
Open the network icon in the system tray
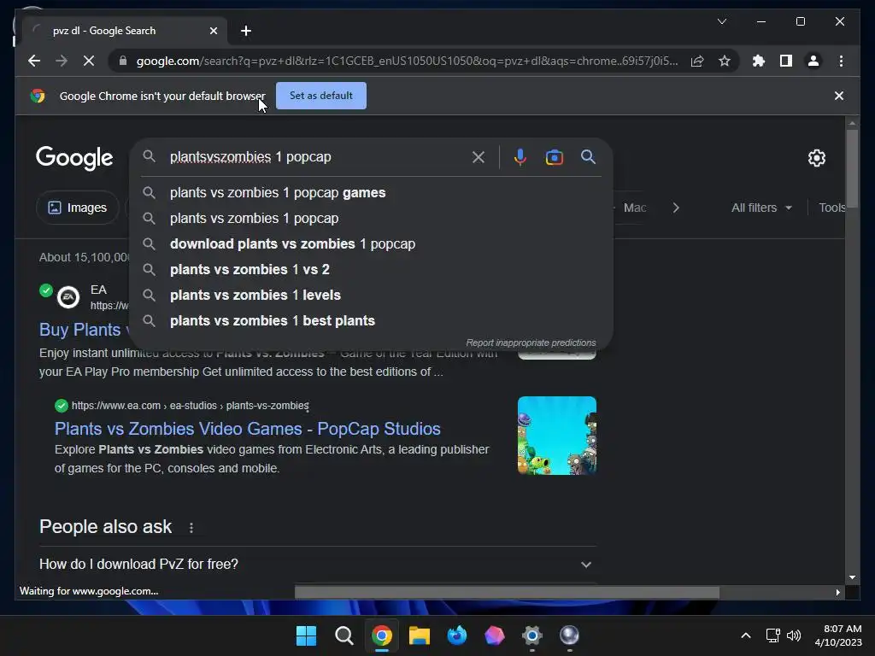[x=772, y=635]
